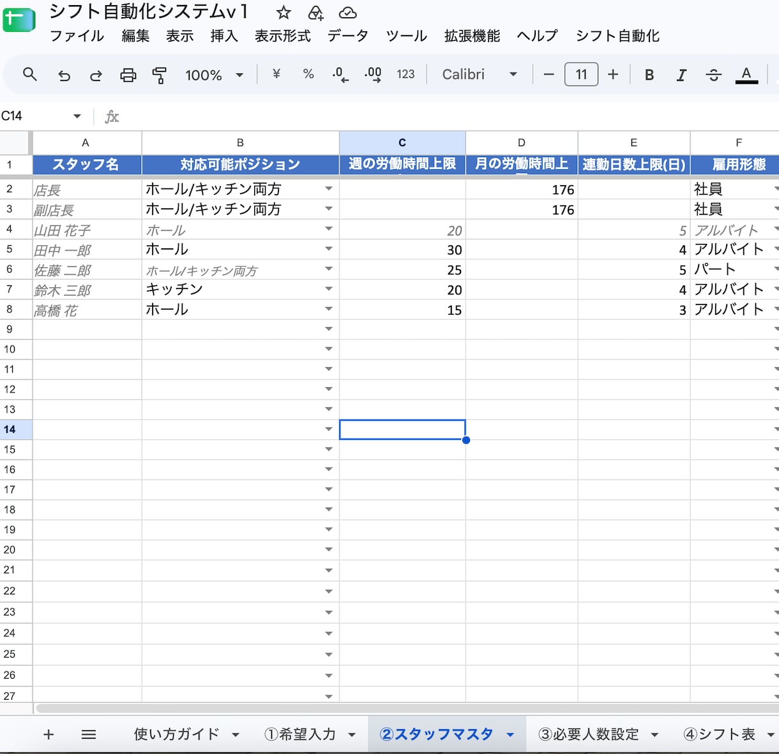
Task: Increase the font size
Action: coord(613,75)
